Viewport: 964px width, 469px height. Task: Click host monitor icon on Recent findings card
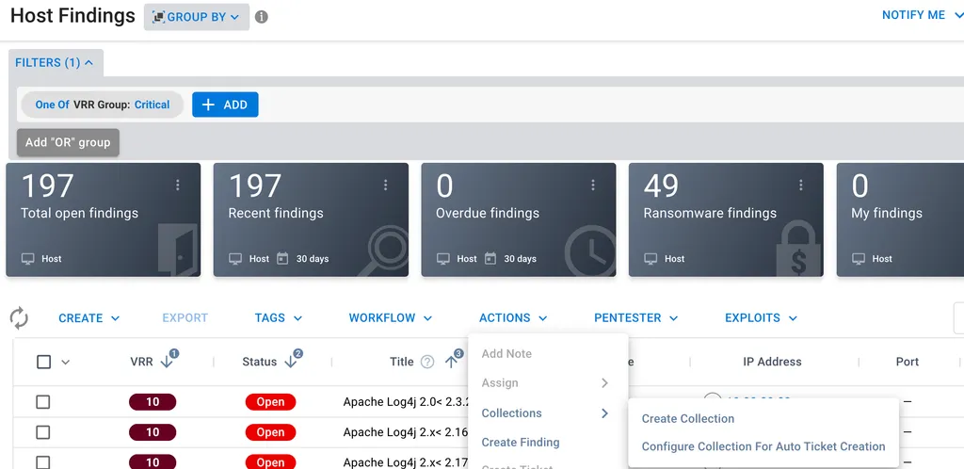pos(235,259)
